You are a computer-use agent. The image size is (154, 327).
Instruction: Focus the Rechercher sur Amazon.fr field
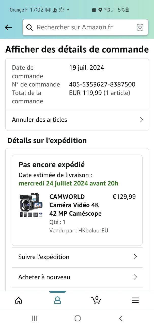pos(85,27)
